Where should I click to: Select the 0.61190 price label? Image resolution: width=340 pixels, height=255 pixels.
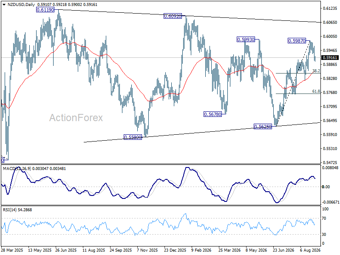(45, 10)
